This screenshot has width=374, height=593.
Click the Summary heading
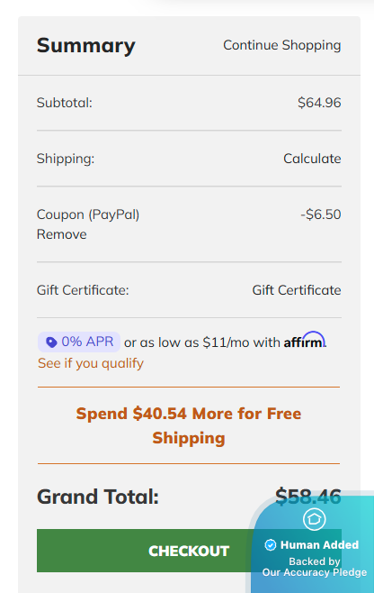86,45
